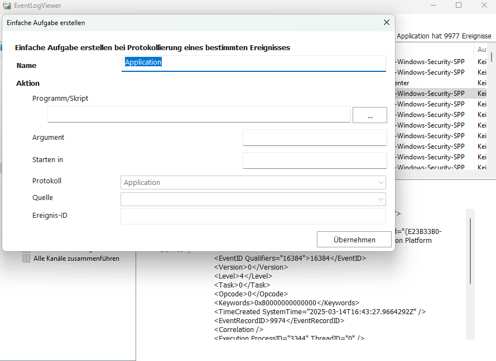Image resolution: width=496 pixels, height=361 pixels.
Task: Click the 'Au' column header in event list
Action: tap(482, 50)
